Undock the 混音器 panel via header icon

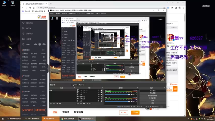[137, 88]
